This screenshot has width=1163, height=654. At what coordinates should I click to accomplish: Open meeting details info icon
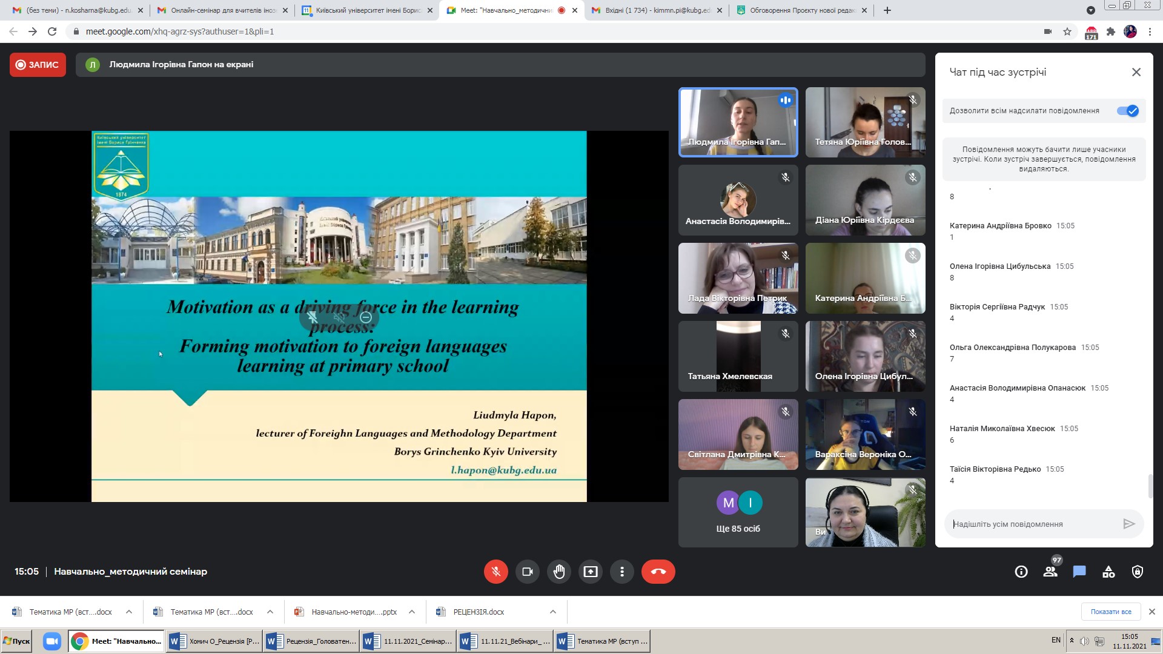(1021, 572)
